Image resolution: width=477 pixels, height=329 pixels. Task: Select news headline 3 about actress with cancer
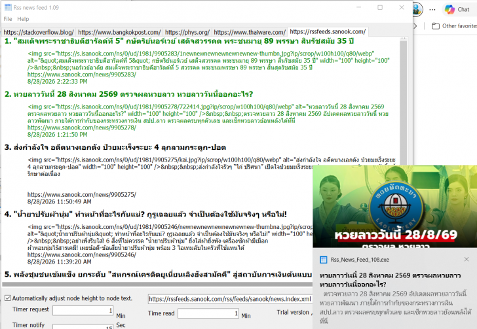point(115,147)
